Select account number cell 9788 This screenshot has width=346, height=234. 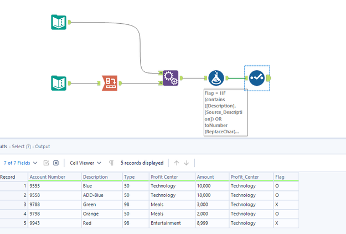point(54,205)
